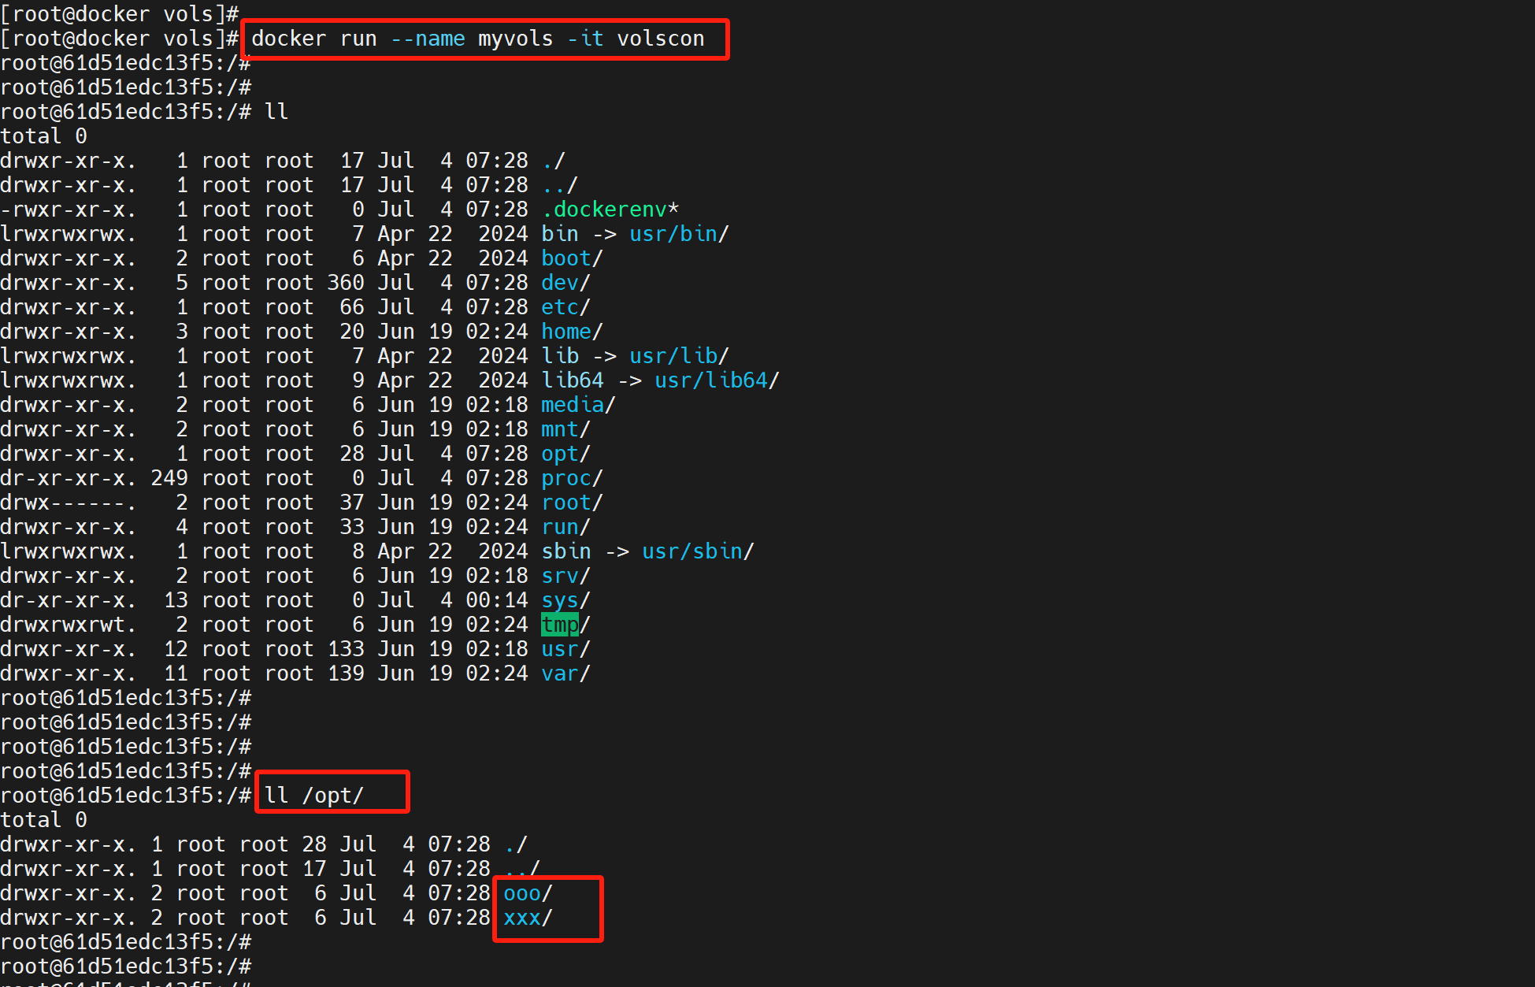Click the usr/lib64/ symlink target
Screen dimensions: 1535x987
717,380
